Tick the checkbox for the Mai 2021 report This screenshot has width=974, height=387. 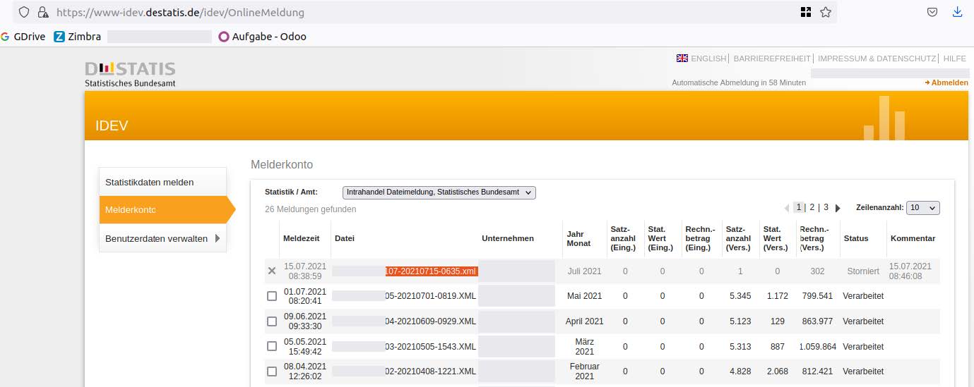coord(272,296)
